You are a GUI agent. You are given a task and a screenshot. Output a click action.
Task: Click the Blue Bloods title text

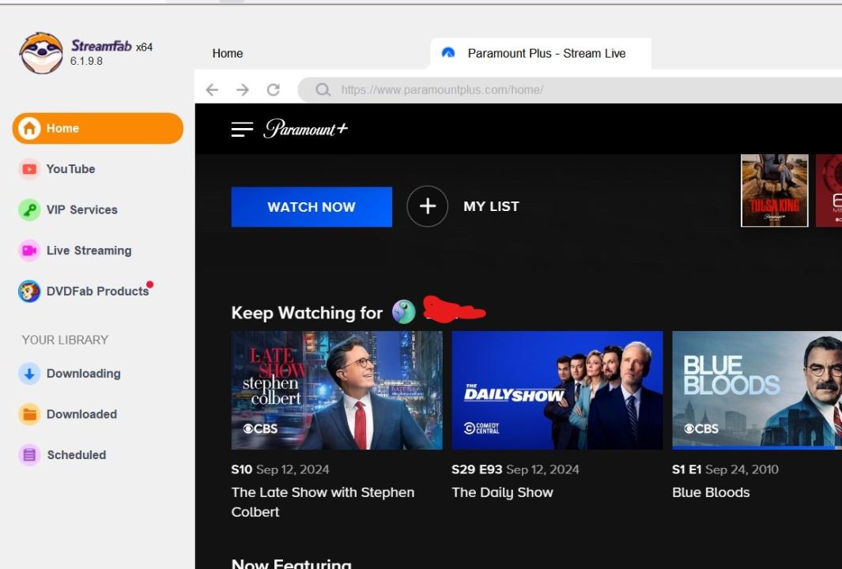[711, 492]
